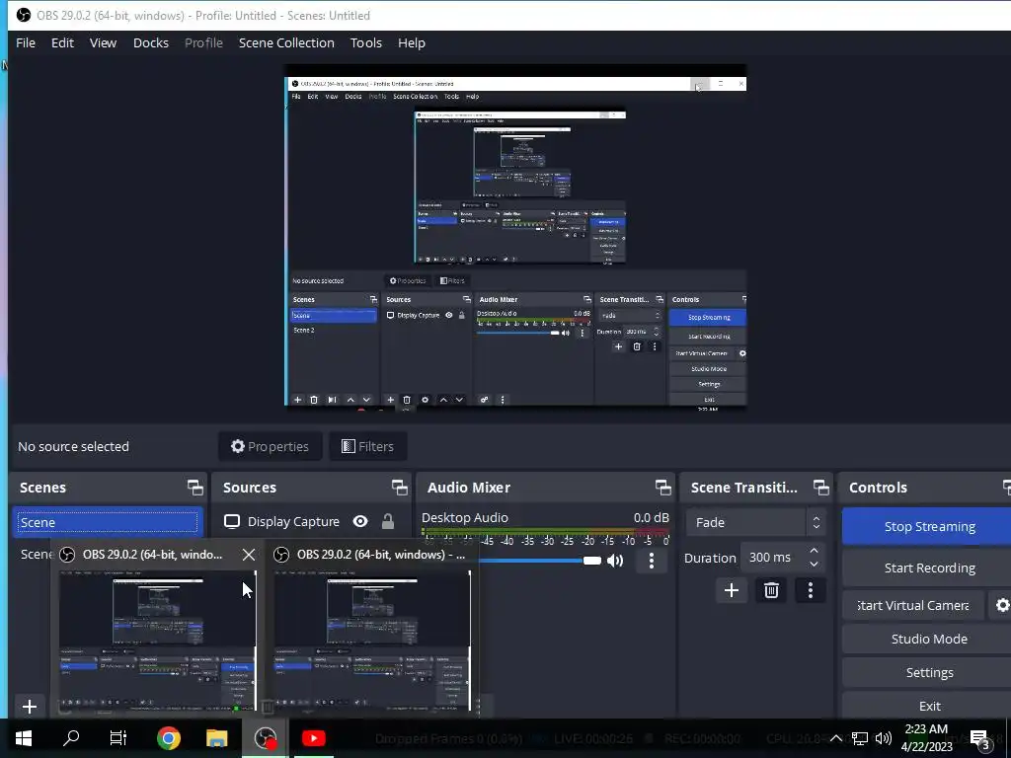Toggle lock on Display Capture source

click(x=387, y=521)
